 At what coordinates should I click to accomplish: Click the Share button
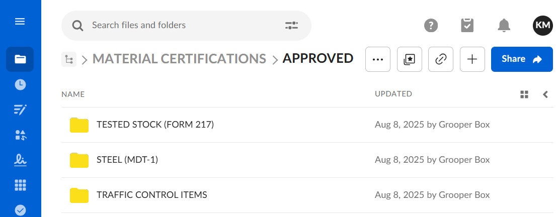click(x=521, y=59)
